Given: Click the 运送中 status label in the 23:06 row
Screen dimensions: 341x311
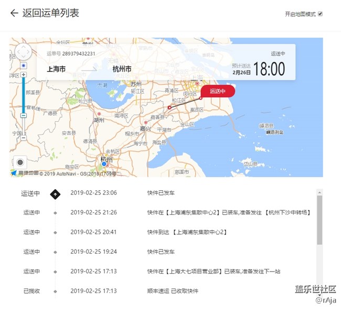Looking at the screenshot, I should click(30, 193).
